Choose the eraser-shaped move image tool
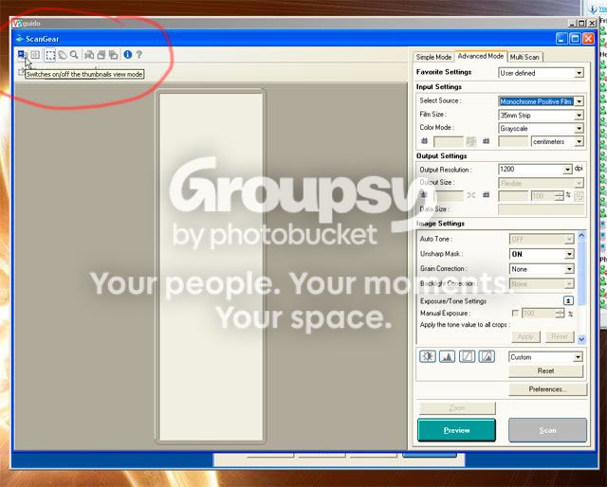607x487 pixels. click(x=63, y=55)
